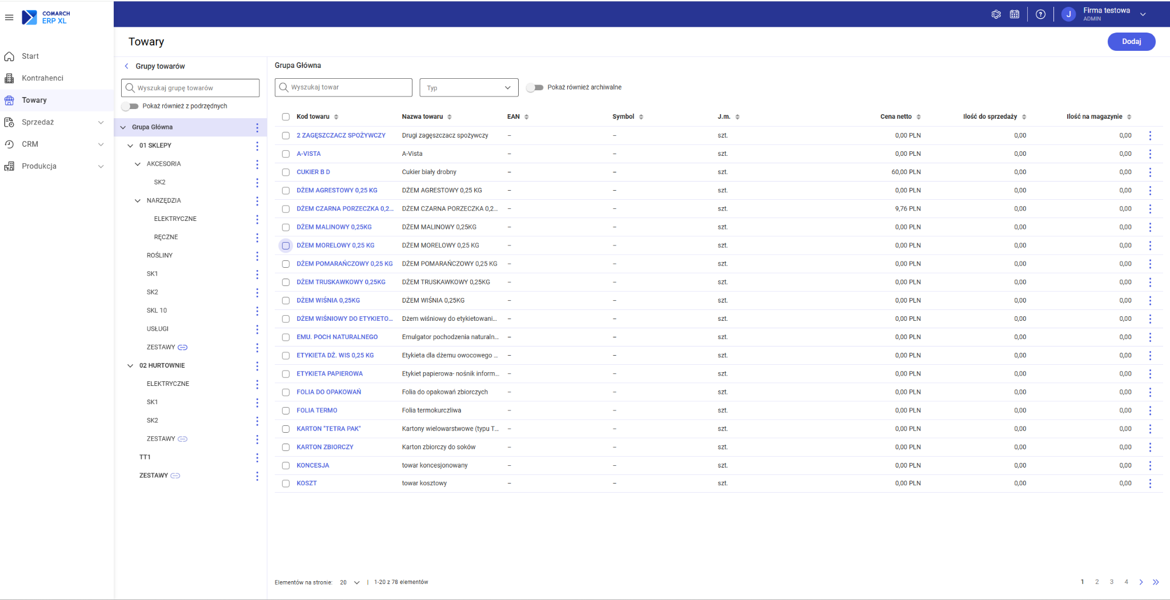1170x600 pixels.
Task: Click the back arrow beside Grupy towarów
Action: (x=127, y=66)
